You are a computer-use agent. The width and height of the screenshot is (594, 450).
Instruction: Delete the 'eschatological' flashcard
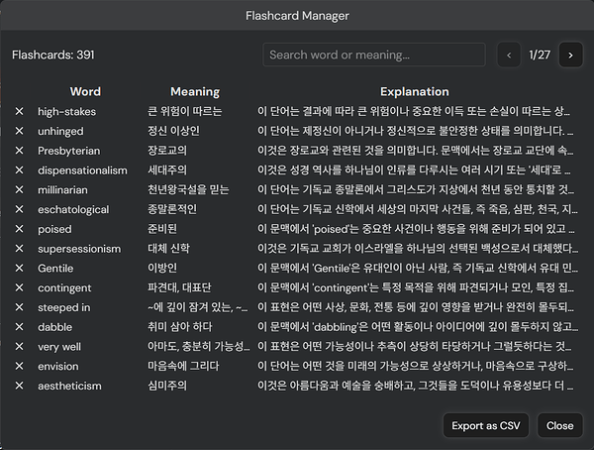(19, 209)
